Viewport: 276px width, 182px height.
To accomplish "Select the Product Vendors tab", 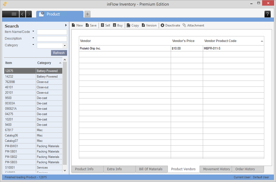I will (184, 169).
